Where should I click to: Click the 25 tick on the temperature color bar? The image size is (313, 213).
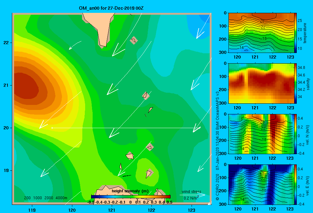click(x=300, y=21)
